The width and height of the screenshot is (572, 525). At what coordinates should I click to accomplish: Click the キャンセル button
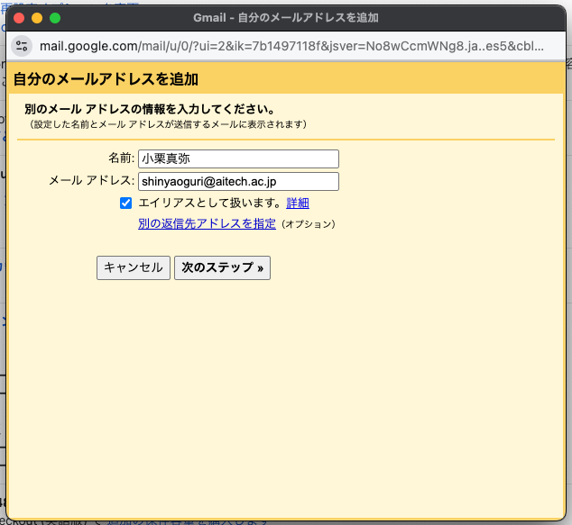tap(134, 267)
